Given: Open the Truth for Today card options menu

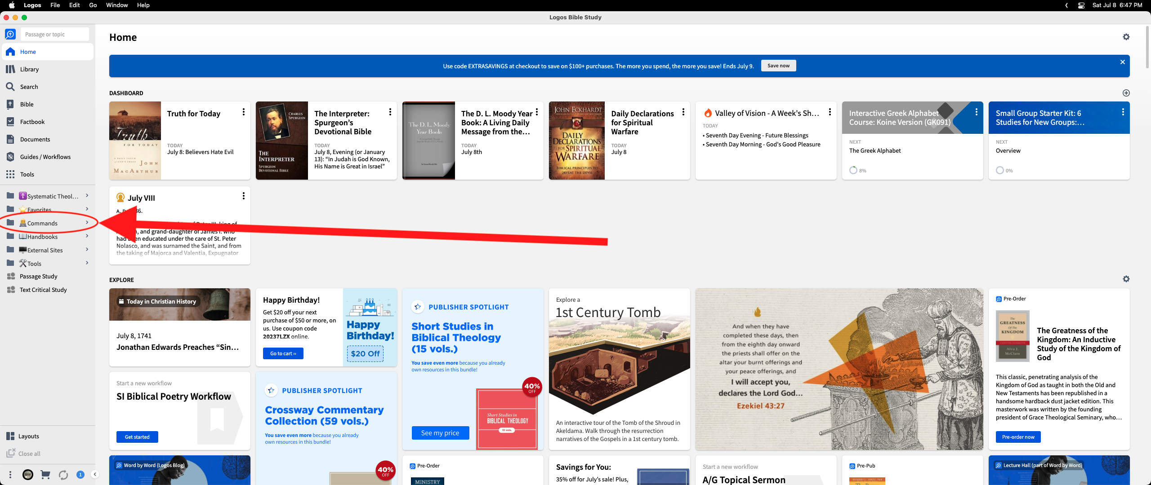Looking at the screenshot, I should pos(244,112).
